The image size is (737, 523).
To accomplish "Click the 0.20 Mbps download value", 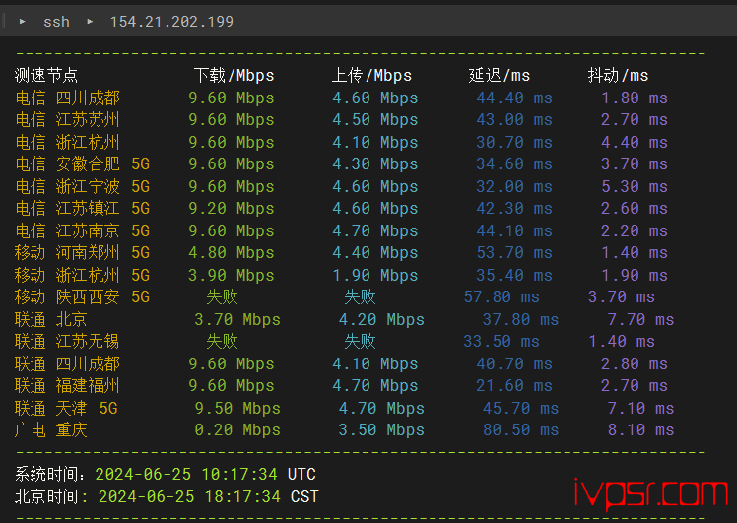I will (x=237, y=430).
